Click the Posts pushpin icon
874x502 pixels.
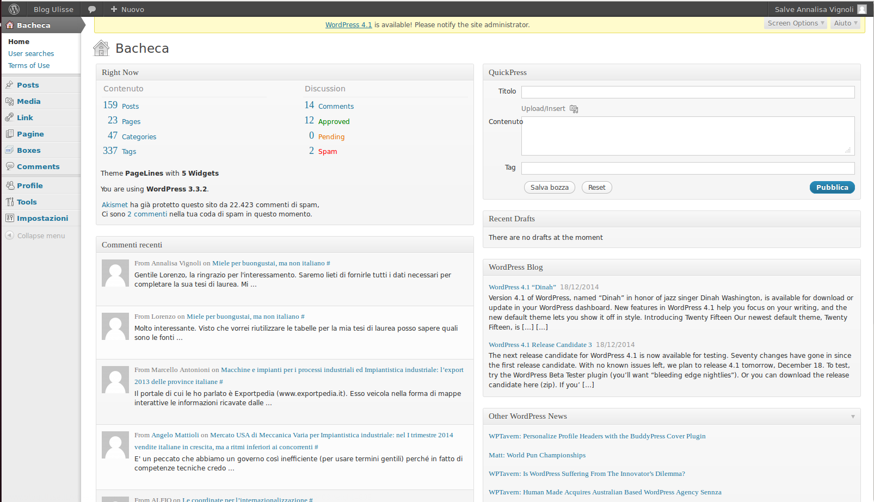coord(10,85)
